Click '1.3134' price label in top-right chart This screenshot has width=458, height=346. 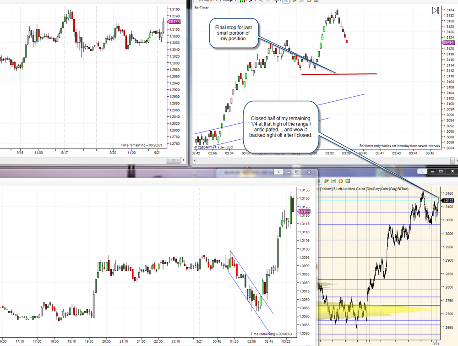tap(449, 10)
